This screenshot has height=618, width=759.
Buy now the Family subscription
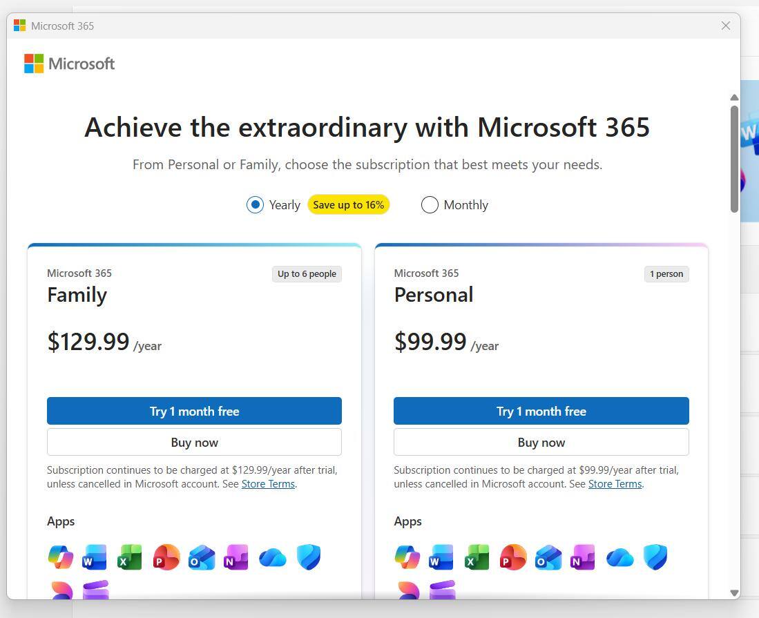194,442
